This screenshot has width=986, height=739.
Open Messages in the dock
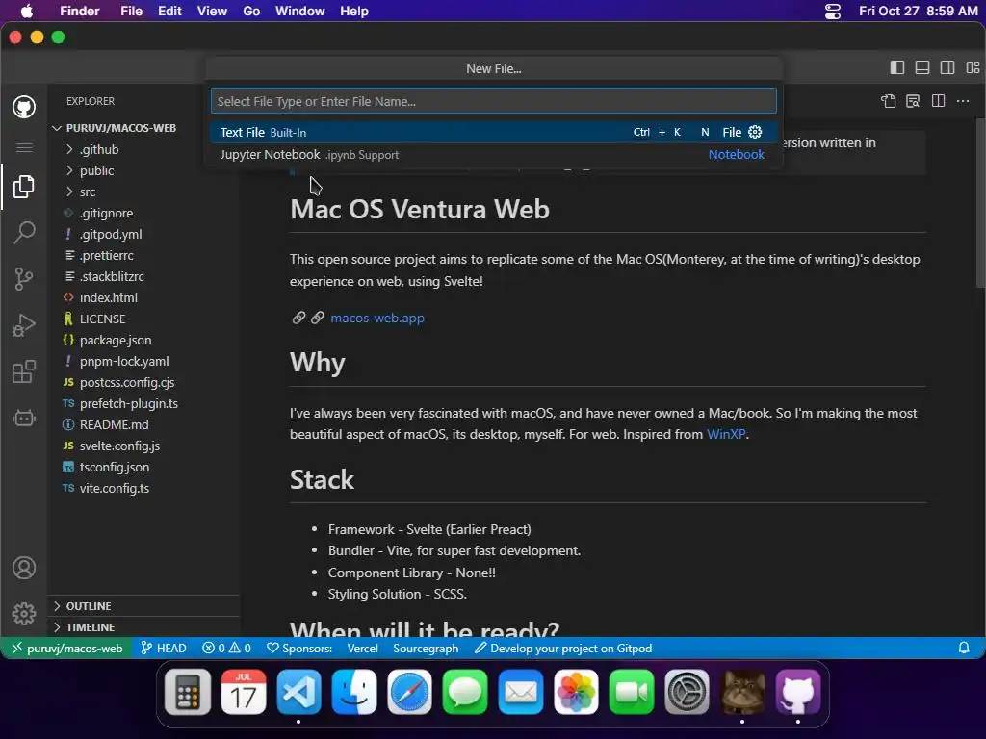pos(465,693)
